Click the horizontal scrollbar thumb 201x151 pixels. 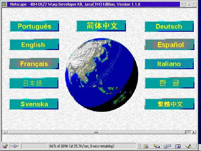coord(96,132)
